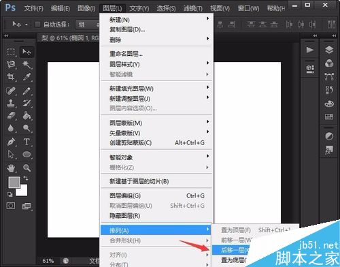The image size is (340, 267).
Task: Open the 窗口(W) menu
Action: pos(248,8)
